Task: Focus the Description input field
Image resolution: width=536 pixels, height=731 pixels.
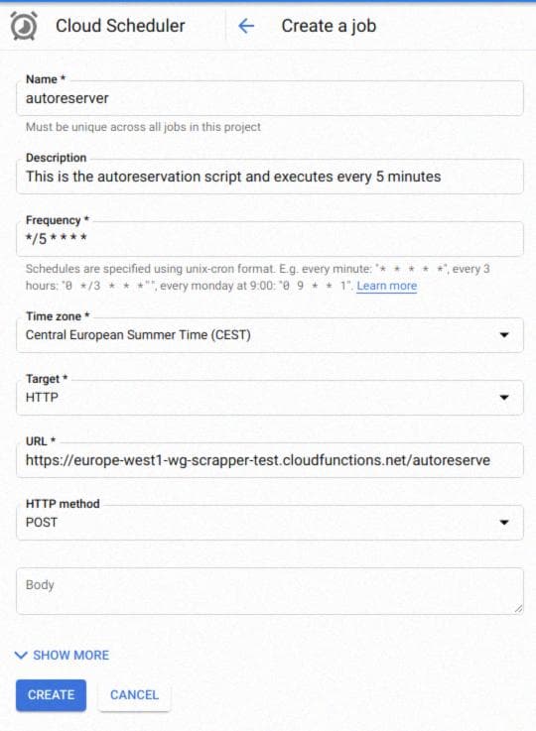Action: (270, 177)
